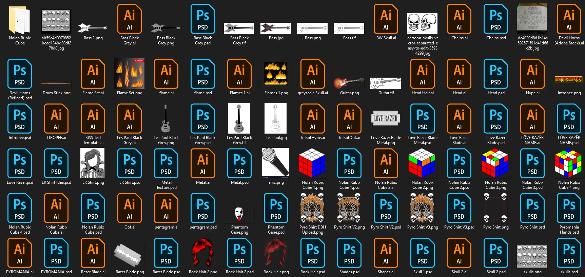585x277 pixels.
Task: Select the Nolan Rubix Cube 4.png thumbnail
Action: tap(568, 163)
